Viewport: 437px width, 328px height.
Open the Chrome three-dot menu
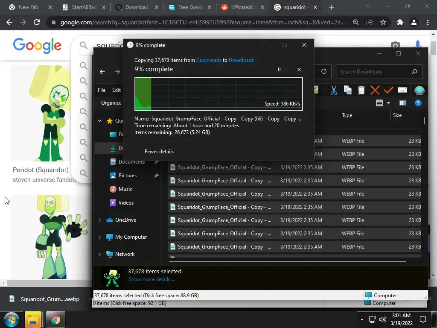pos(428,22)
